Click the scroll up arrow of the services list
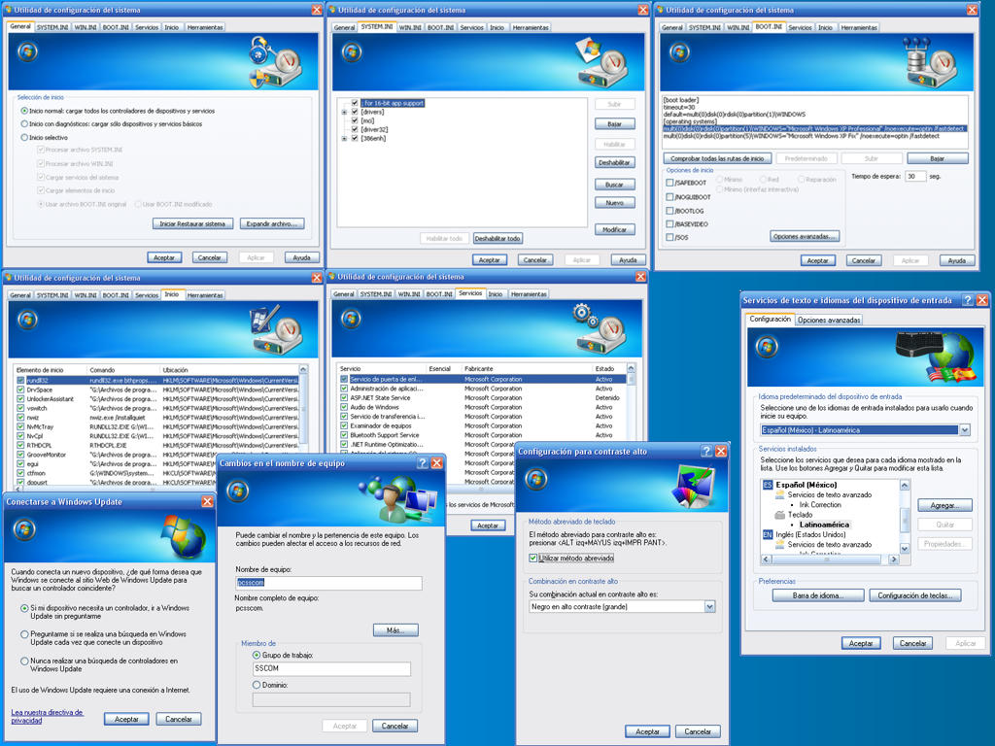995x746 pixels. 631,368
